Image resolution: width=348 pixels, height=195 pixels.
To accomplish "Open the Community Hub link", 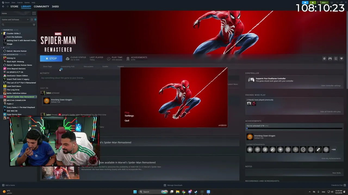I will [x=68, y=66].
